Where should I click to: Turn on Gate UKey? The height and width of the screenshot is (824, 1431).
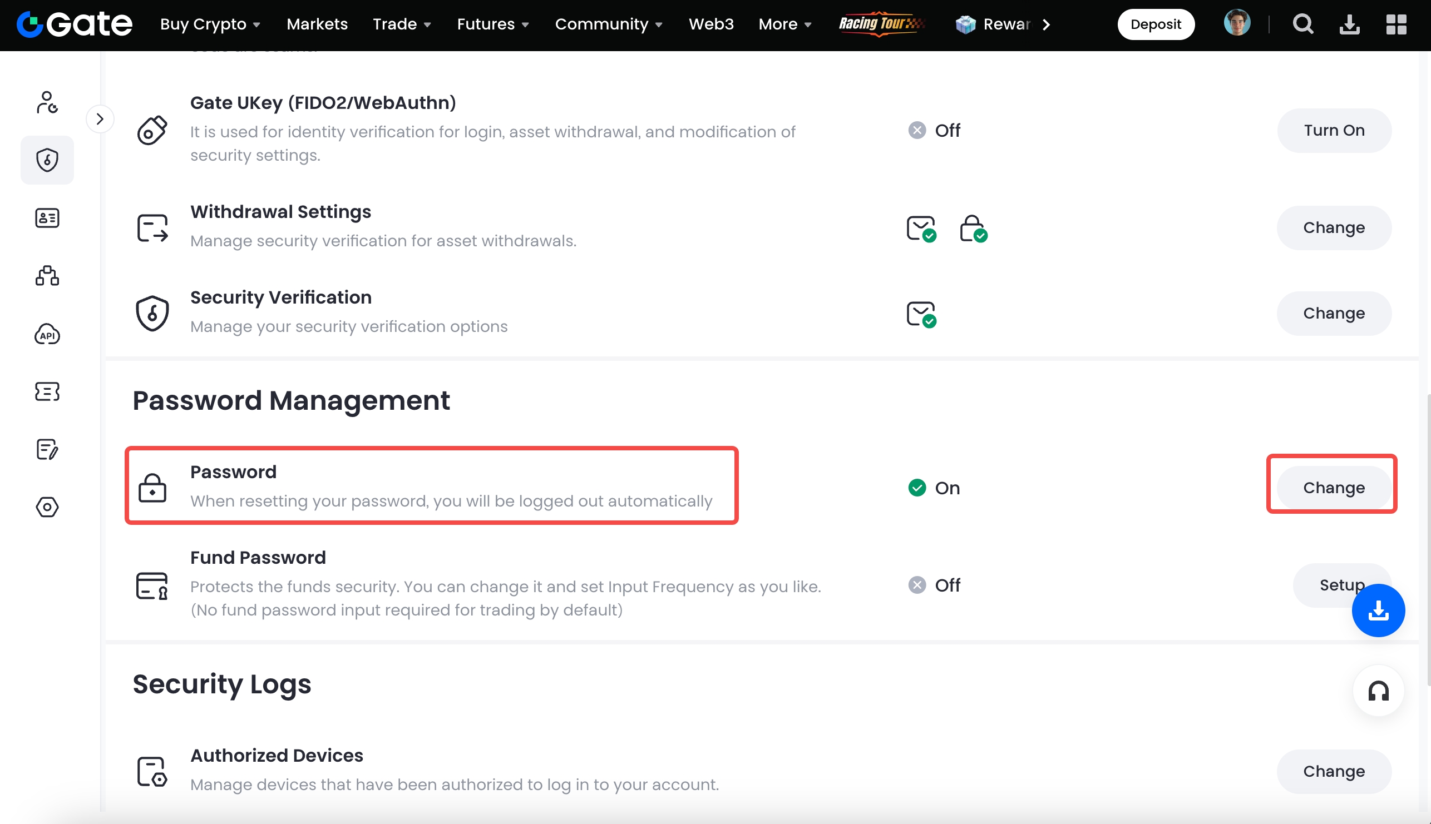coord(1334,131)
